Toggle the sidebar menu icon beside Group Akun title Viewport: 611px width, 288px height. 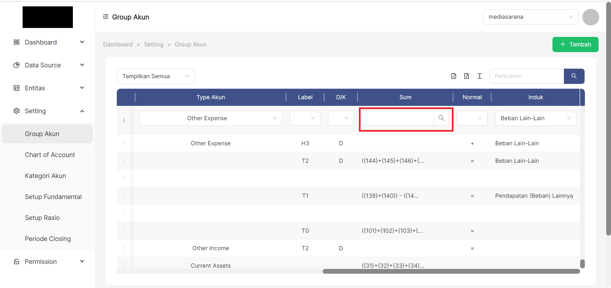(106, 17)
